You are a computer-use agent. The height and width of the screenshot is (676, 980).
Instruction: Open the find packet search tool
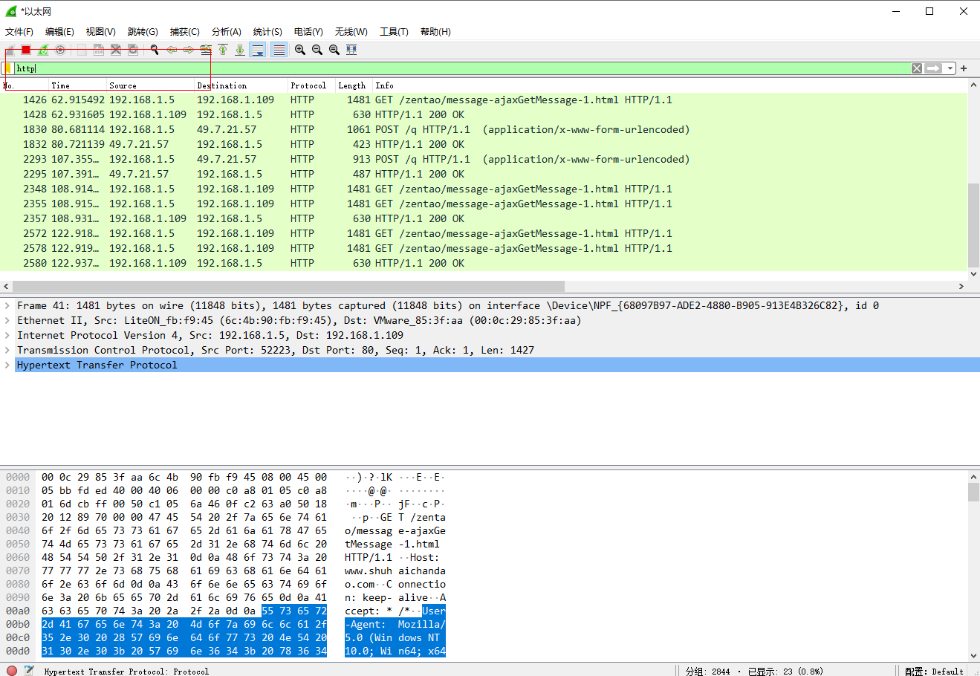tap(152, 49)
